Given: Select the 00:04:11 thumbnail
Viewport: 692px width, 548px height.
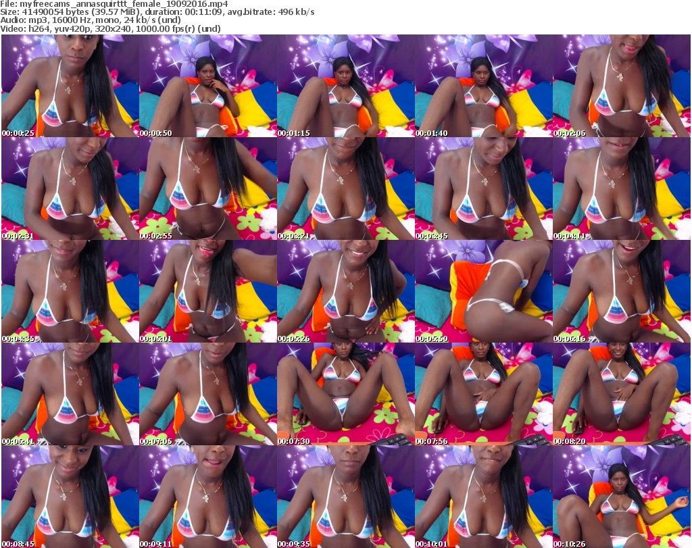Looking at the screenshot, I should tap(622, 189).
